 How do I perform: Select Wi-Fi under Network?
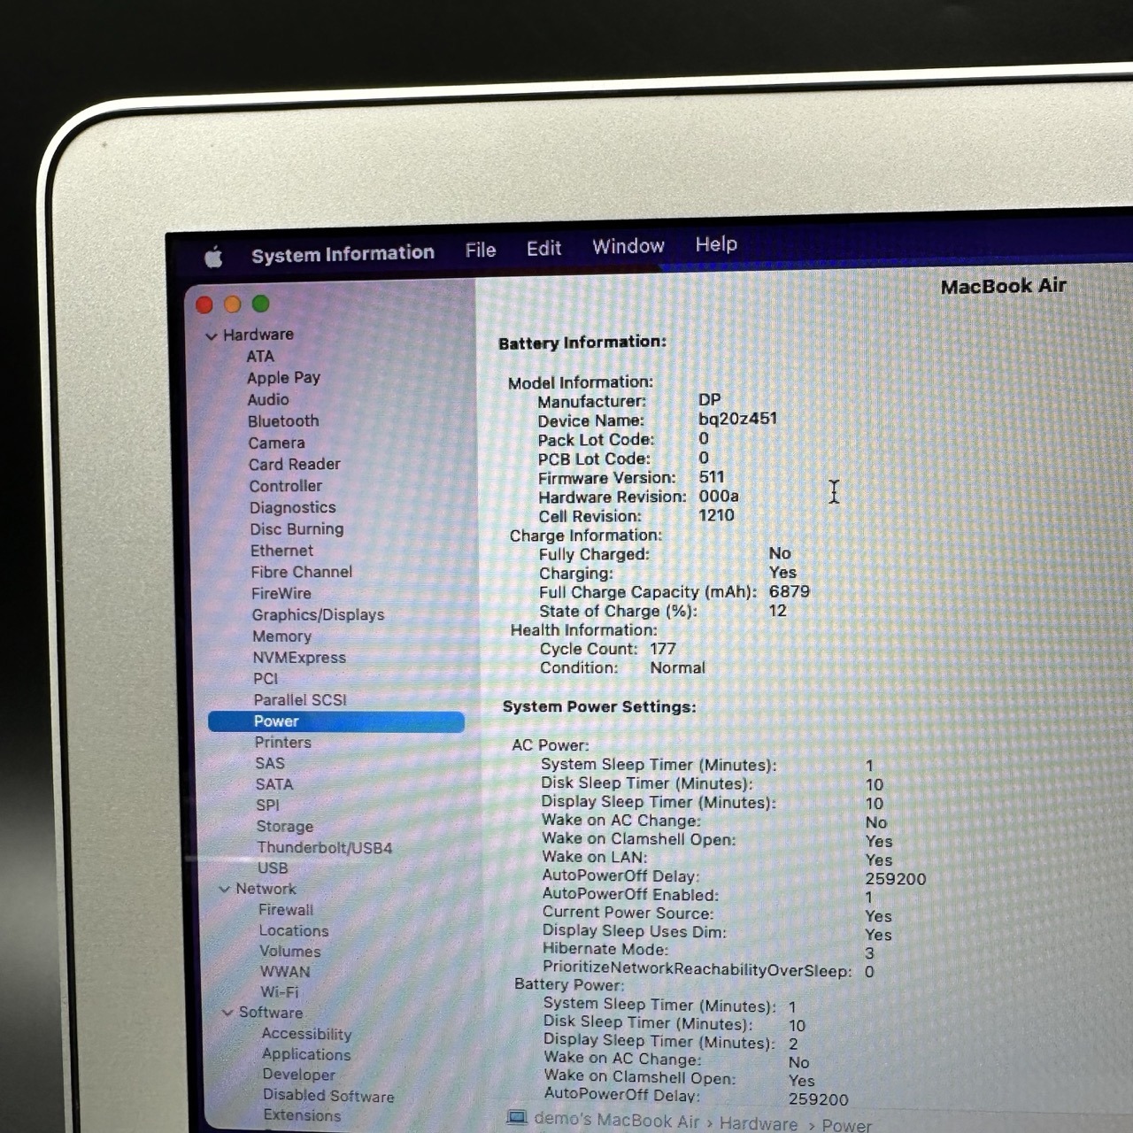[x=280, y=992]
